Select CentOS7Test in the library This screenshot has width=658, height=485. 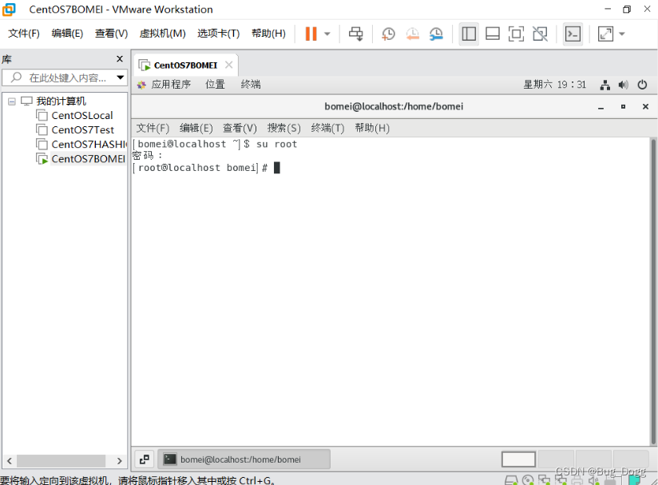[x=83, y=129]
